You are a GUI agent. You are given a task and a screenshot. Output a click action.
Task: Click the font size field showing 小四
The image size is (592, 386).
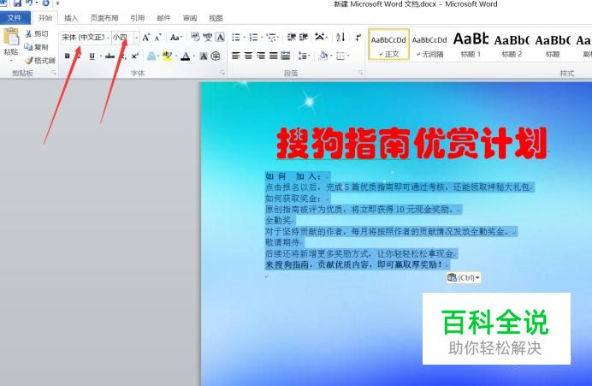[x=122, y=38]
